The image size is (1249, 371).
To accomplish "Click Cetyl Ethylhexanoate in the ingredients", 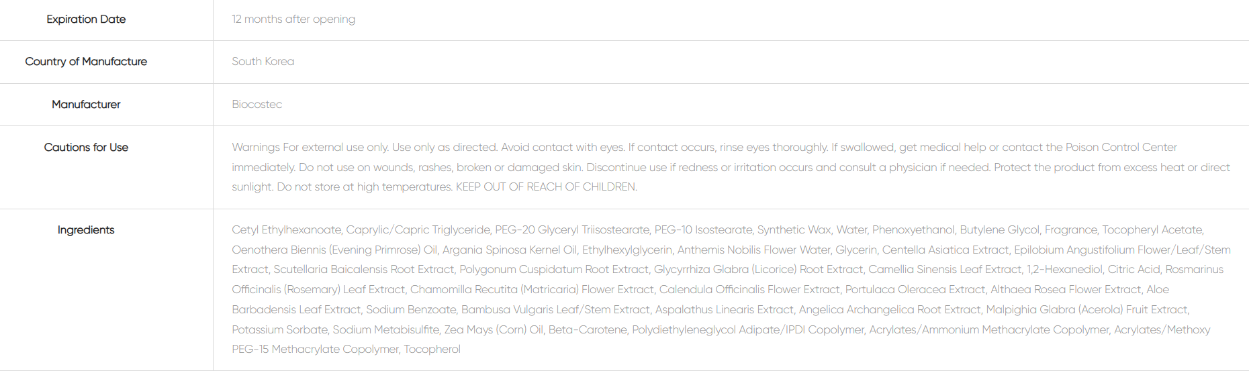I will (x=286, y=230).
